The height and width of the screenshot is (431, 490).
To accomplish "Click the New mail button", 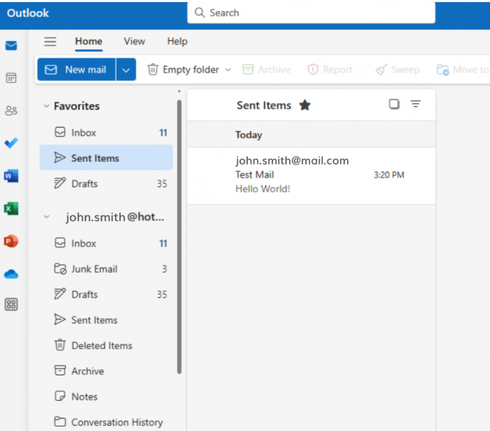I will pos(77,70).
